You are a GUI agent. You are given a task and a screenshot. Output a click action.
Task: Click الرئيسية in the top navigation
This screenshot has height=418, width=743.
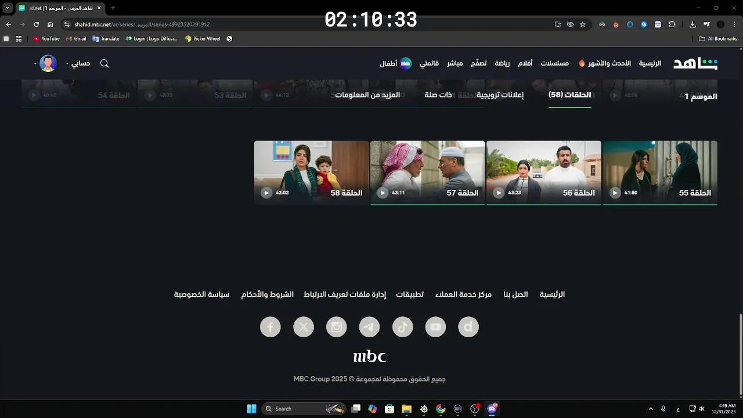coord(650,63)
